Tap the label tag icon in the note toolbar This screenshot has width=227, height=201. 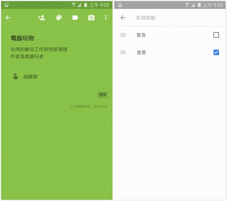pyautogui.click(x=75, y=18)
